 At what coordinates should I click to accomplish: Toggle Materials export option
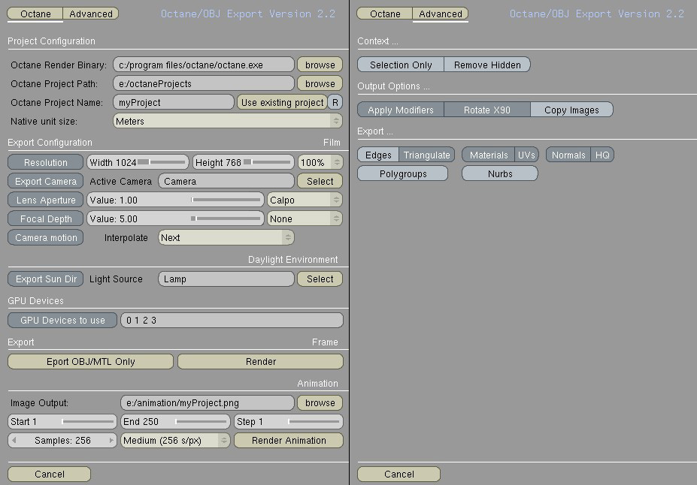(x=489, y=155)
